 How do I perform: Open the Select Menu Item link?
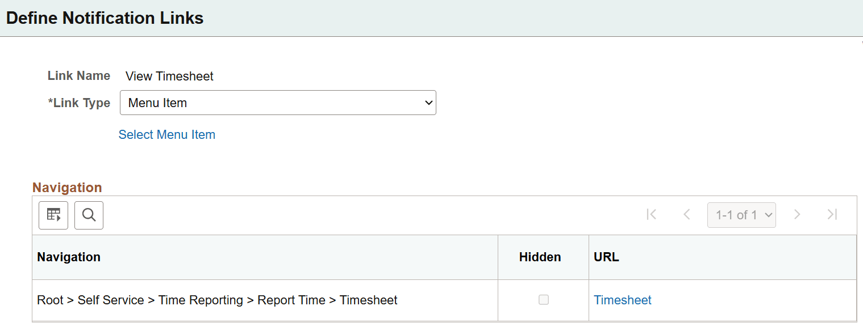pyautogui.click(x=166, y=134)
